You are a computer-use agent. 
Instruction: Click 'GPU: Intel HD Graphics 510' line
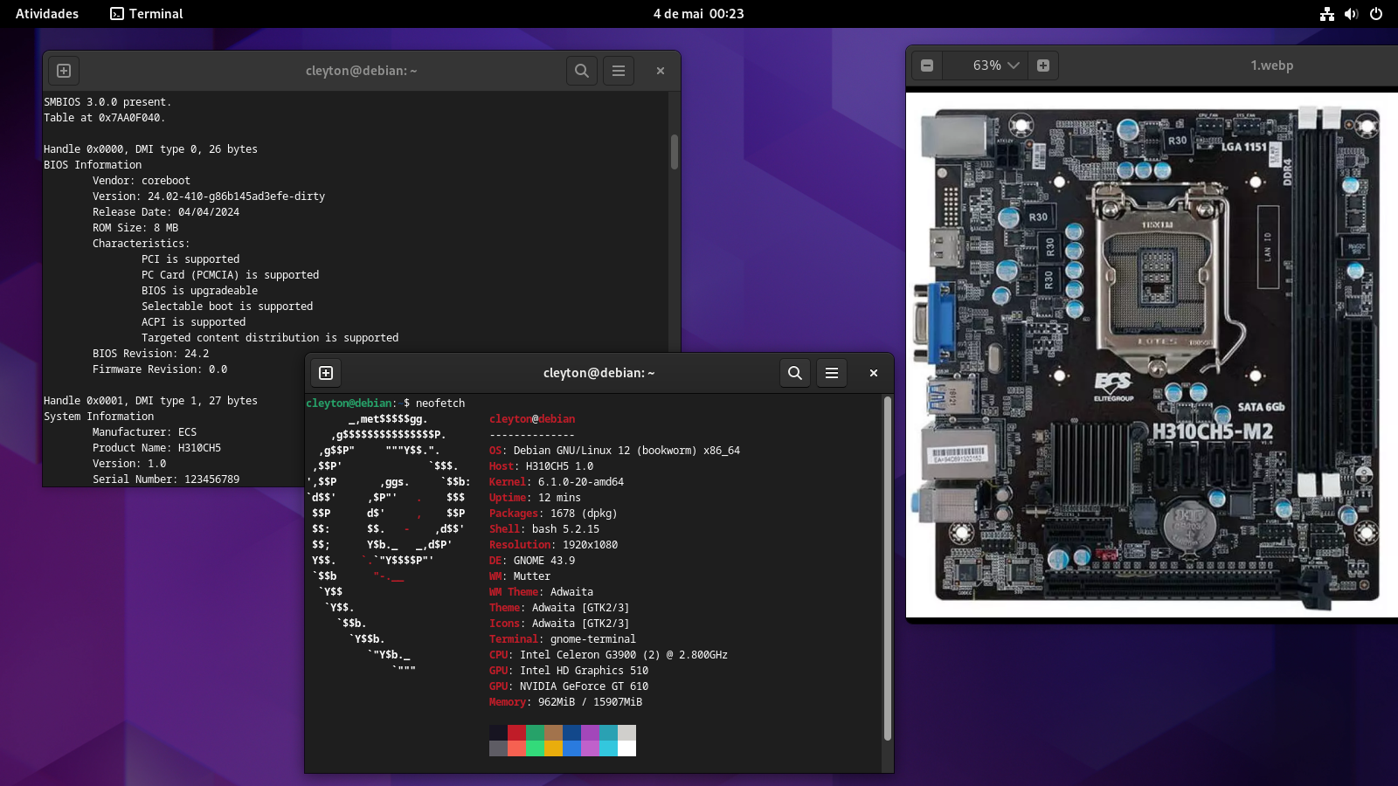(x=569, y=671)
